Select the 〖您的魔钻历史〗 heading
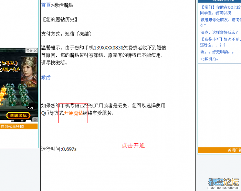This screenshot has height=191, width=241. pos(60,20)
